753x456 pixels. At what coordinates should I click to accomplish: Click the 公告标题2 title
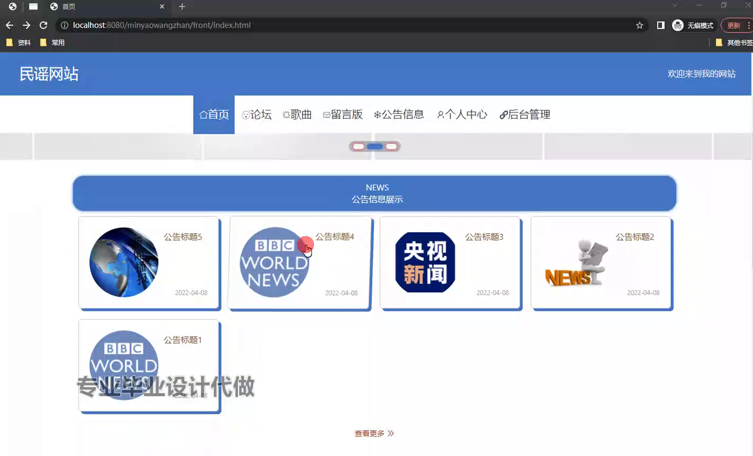(x=635, y=237)
